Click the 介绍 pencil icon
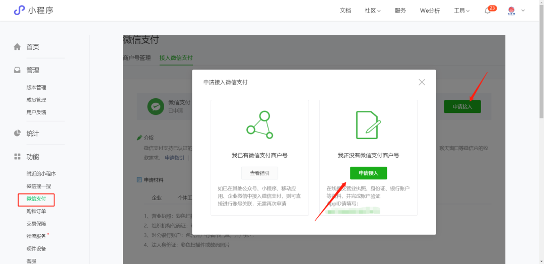This screenshot has width=544, height=264. click(140, 138)
